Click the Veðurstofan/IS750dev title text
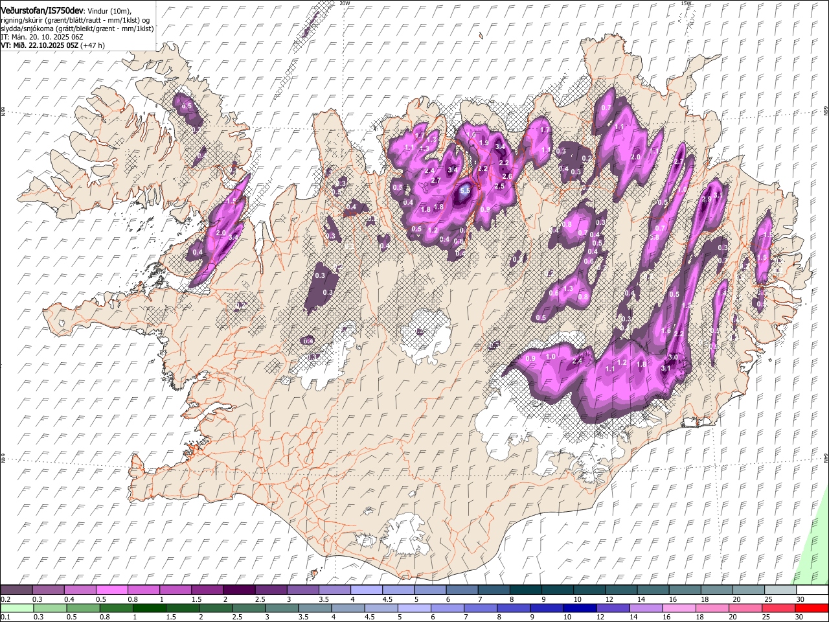 coord(42,10)
